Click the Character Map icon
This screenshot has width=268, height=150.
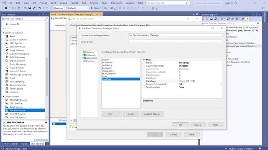point(7,47)
